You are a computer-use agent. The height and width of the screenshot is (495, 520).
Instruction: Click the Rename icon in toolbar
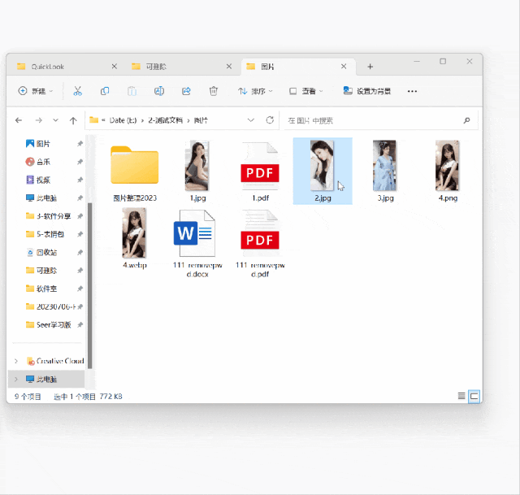pyautogui.click(x=159, y=91)
